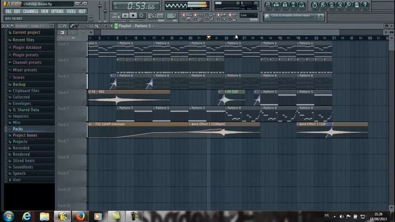The width and height of the screenshot is (395, 222).
Task: Open the TOOLS menu
Action: [71, 11]
